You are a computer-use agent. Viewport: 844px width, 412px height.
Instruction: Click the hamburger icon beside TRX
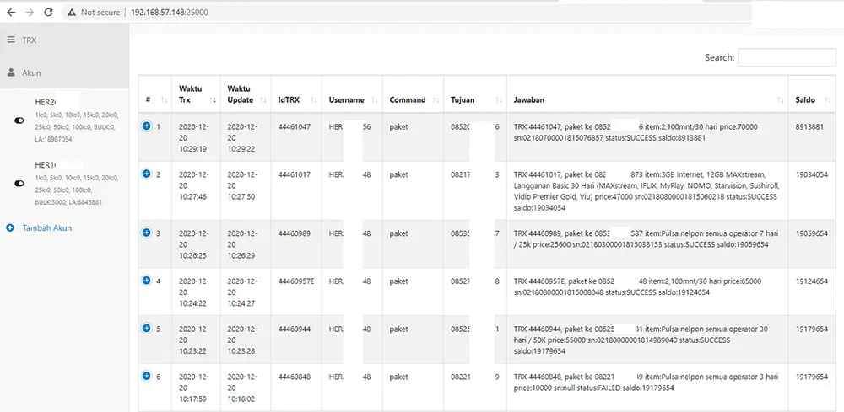tap(11, 40)
